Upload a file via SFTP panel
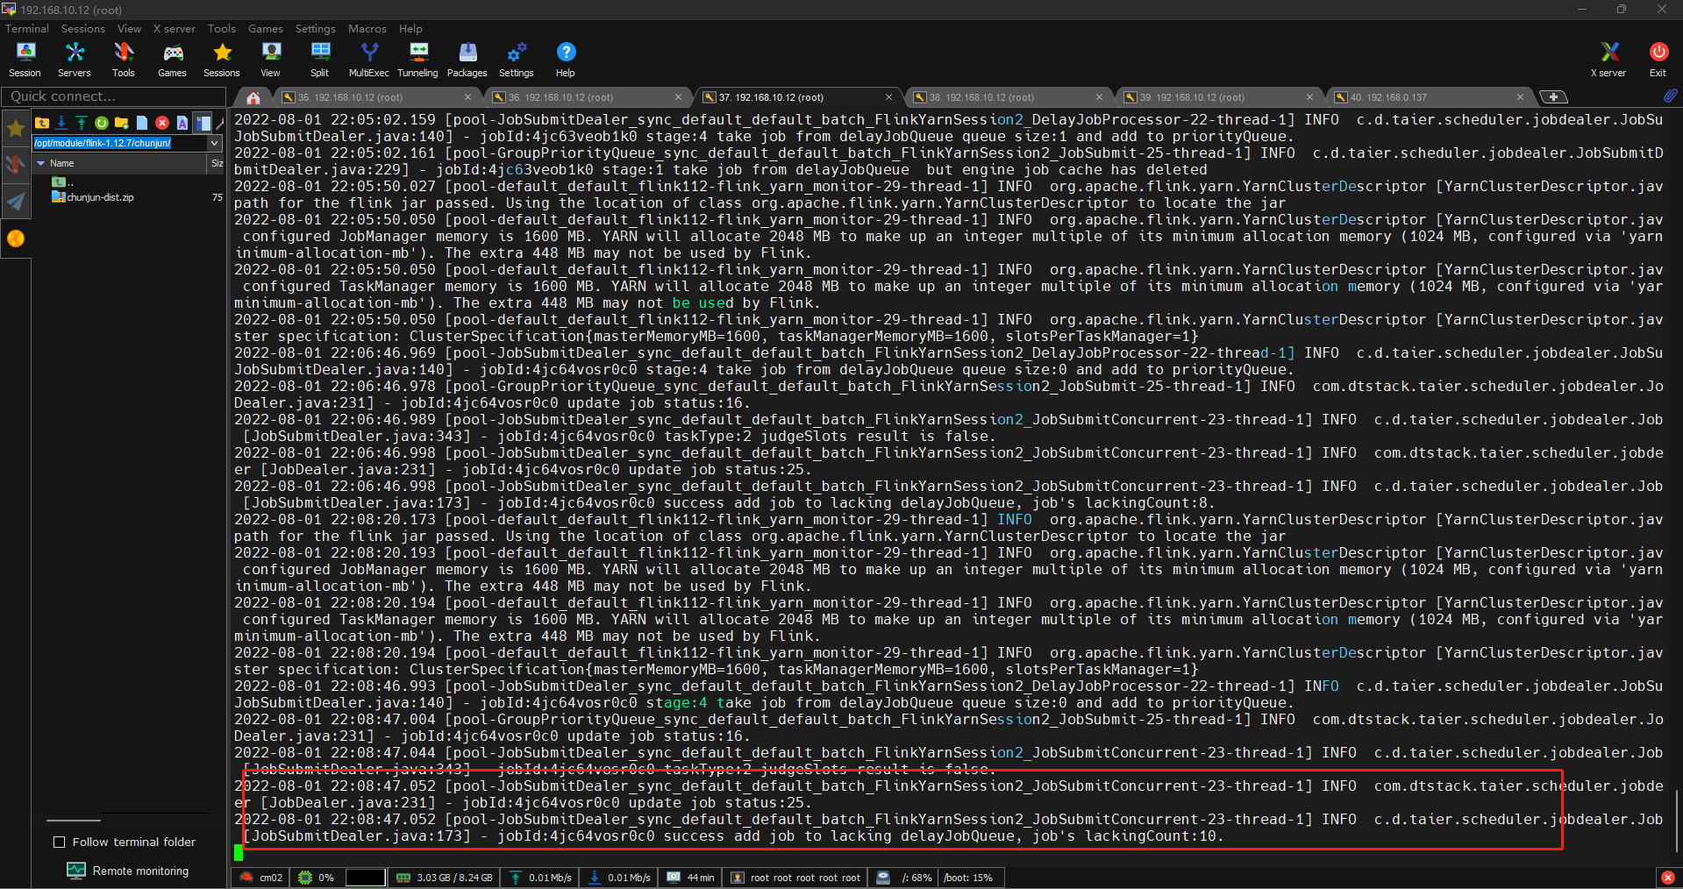 click(82, 123)
